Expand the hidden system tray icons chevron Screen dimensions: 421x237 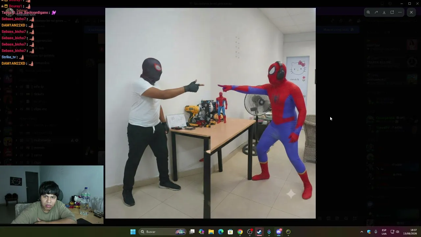pyautogui.click(x=361, y=232)
